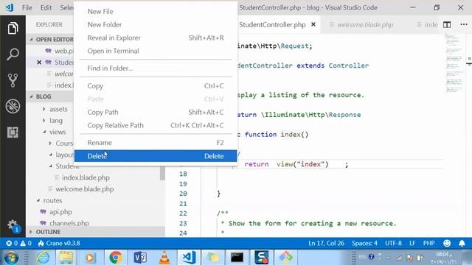
Task: Change language mode via PHP
Action: pos(428,243)
